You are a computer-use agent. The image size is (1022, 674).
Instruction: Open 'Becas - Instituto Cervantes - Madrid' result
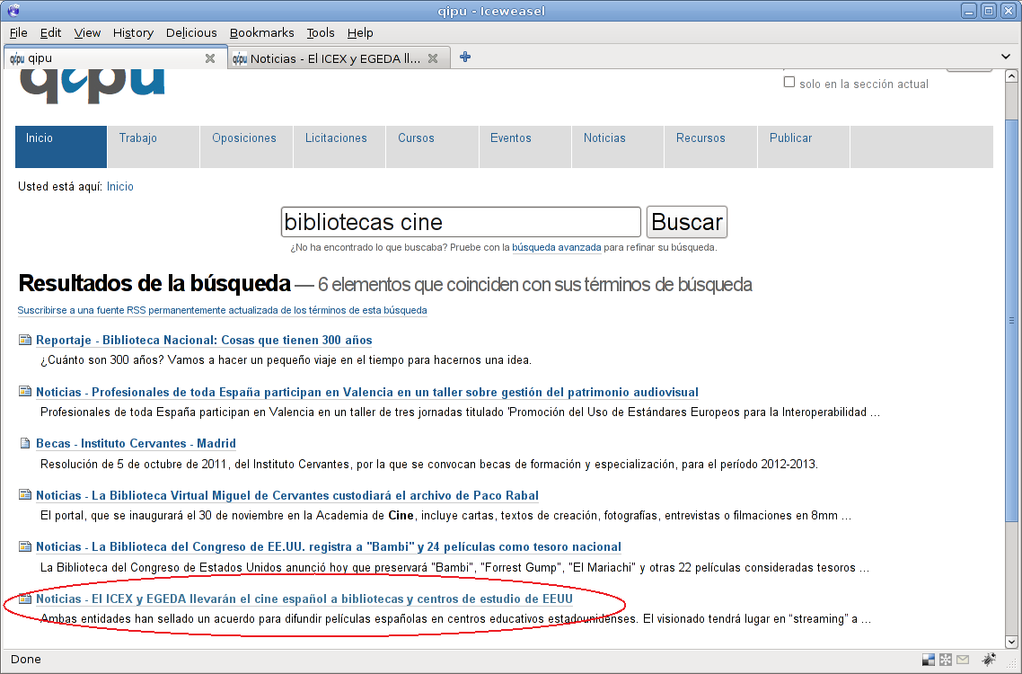[x=136, y=444]
